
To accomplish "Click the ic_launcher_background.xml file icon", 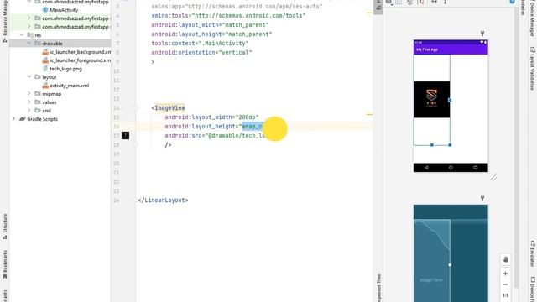I will coord(45,52).
